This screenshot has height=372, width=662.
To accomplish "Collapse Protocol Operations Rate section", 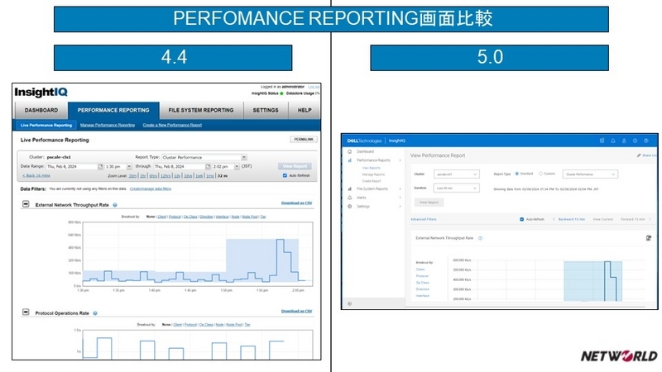I will click(x=26, y=312).
